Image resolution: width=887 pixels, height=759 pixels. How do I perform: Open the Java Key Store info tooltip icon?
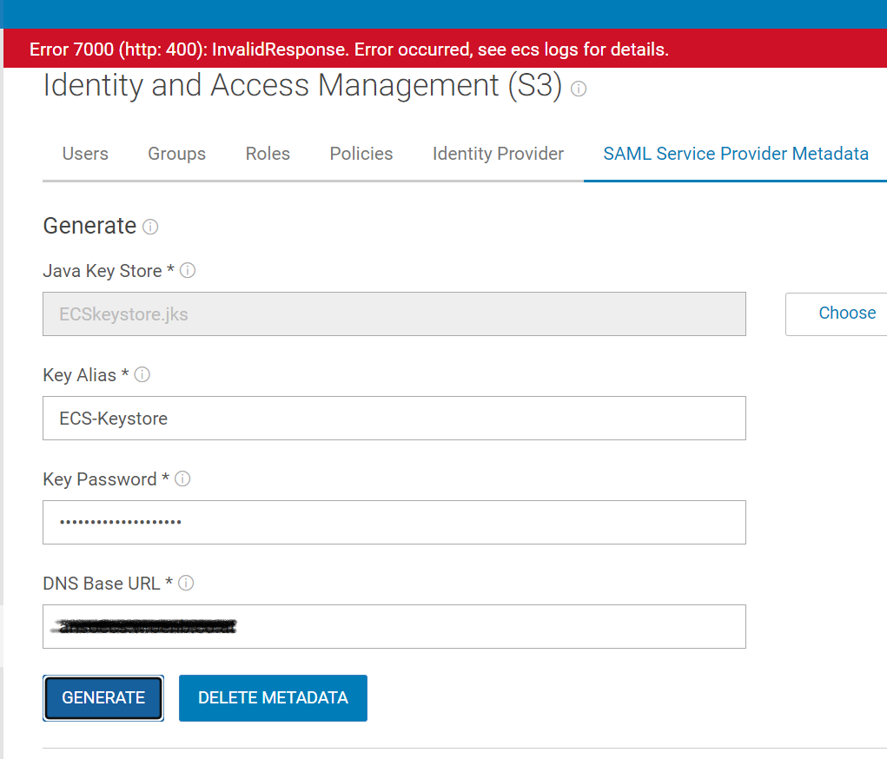(188, 270)
